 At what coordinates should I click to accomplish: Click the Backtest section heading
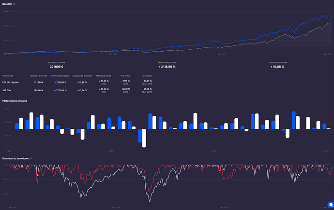tap(7, 4)
